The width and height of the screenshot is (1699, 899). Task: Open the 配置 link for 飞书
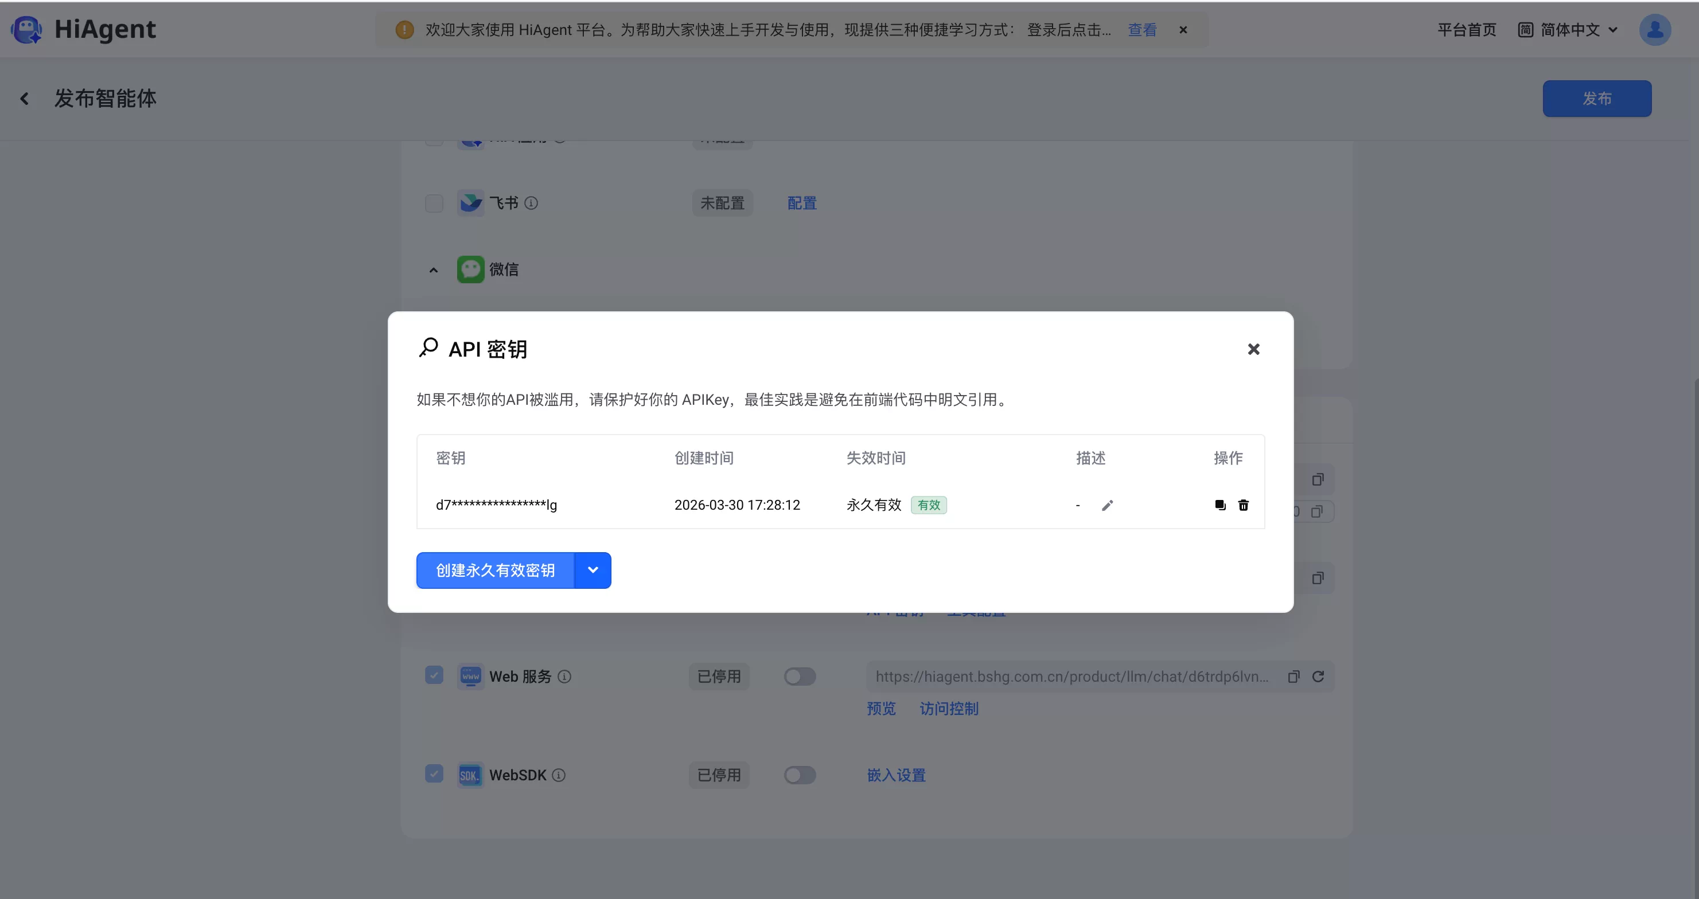802,203
